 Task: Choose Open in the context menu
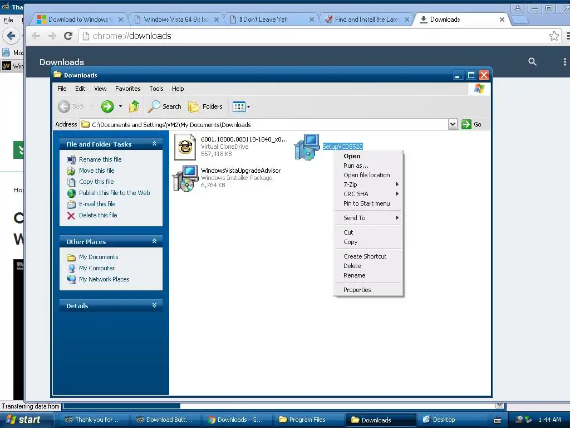coord(368,156)
